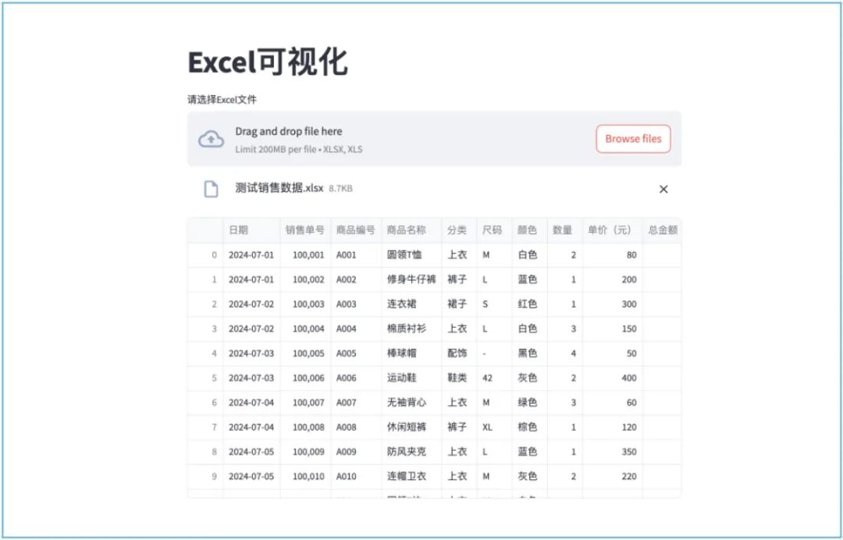Click the category cell 裙子
This screenshot has width=843, height=540.
pyautogui.click(x=459, y=304)
